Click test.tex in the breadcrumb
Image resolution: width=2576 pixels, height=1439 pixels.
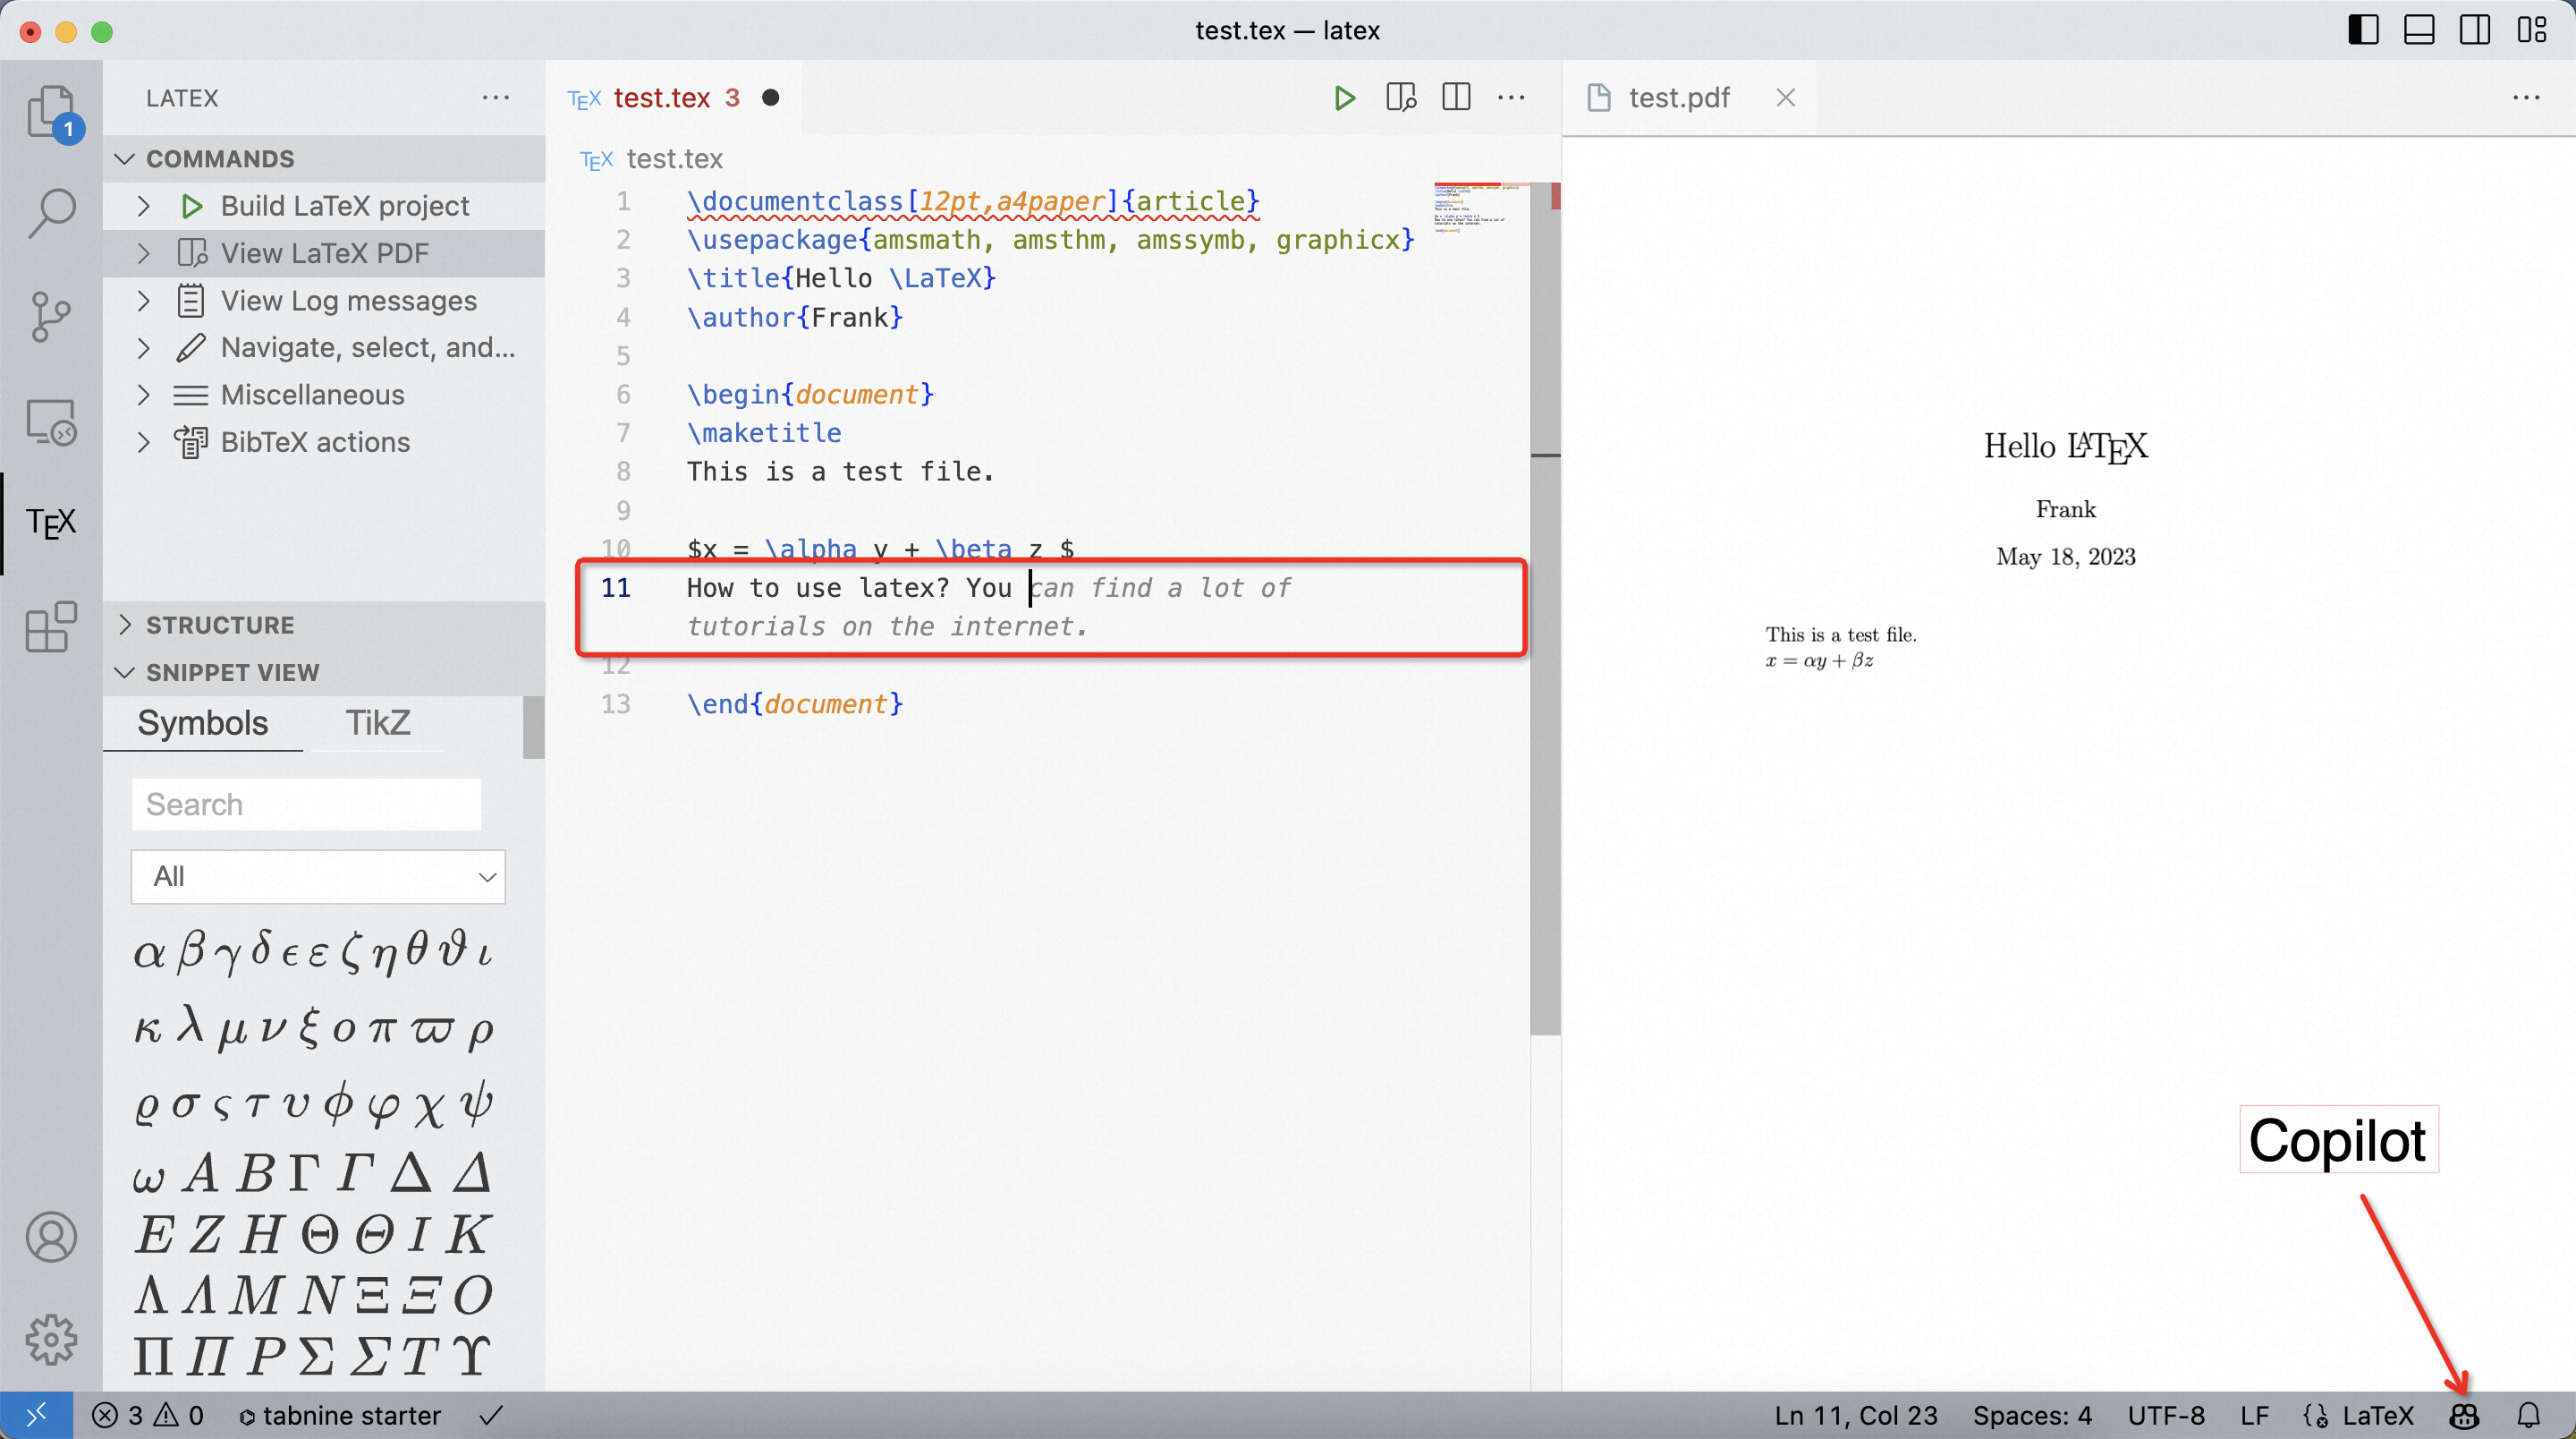click(675, 160)
